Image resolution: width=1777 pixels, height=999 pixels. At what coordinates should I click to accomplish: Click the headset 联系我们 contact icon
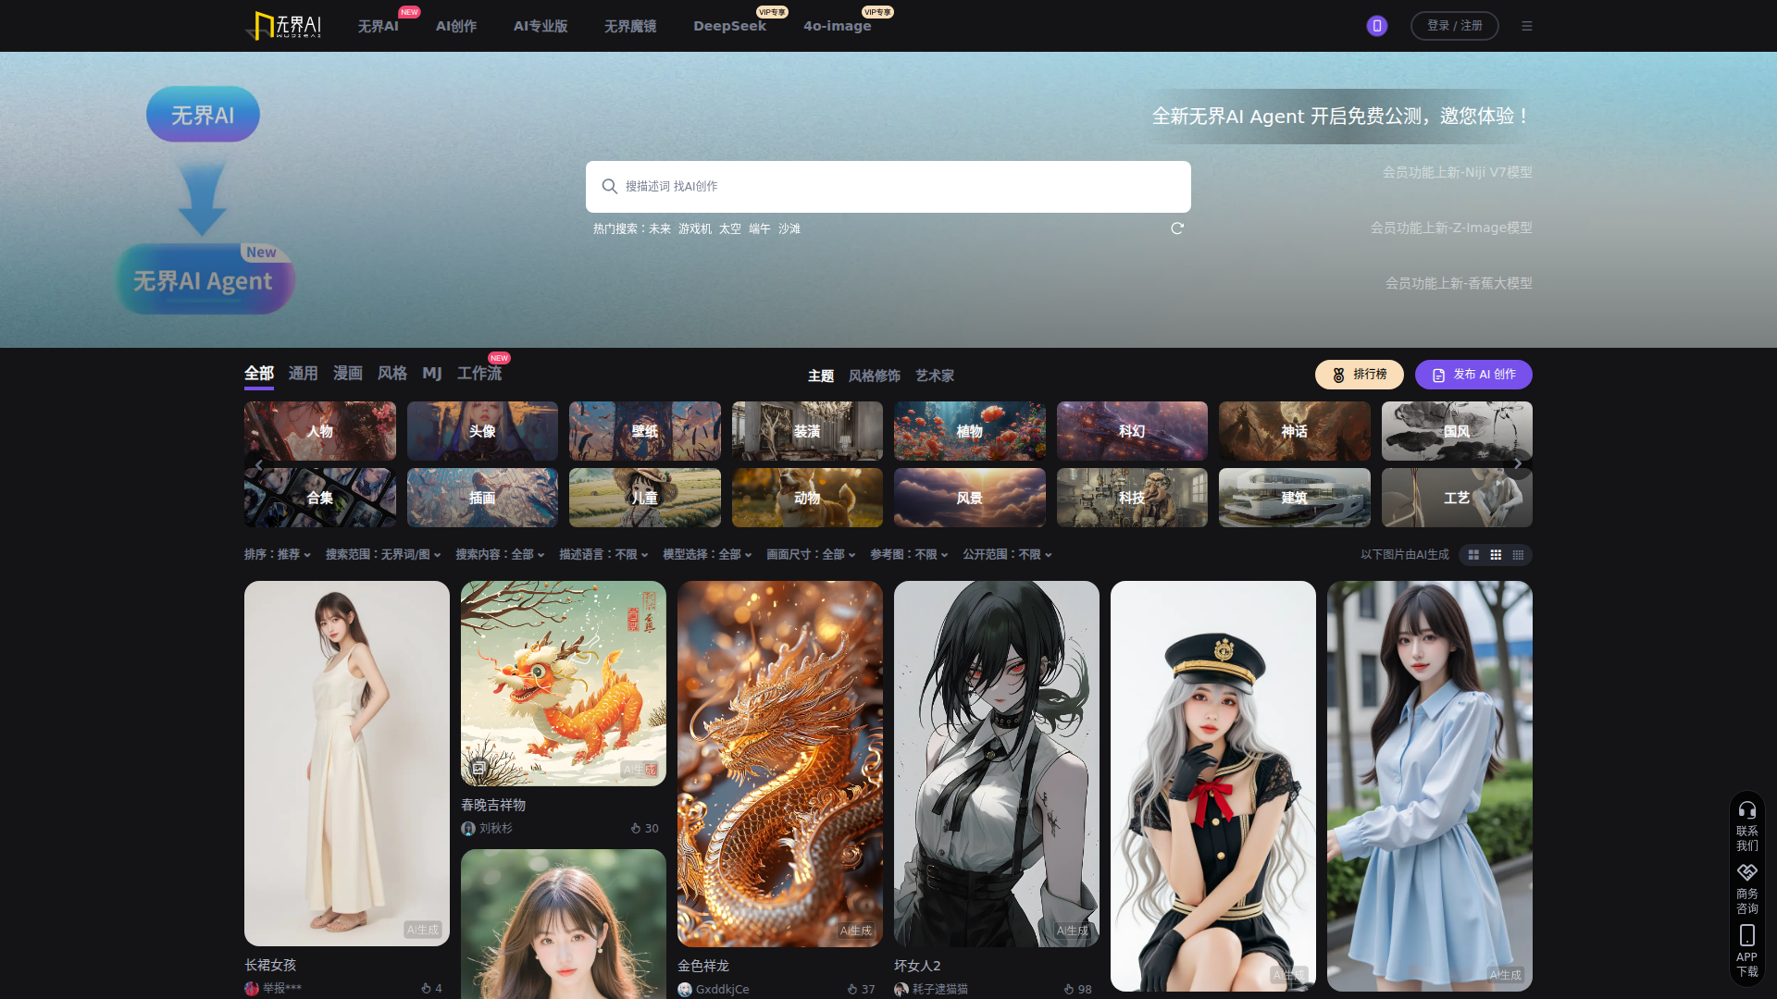[1746, 810]
